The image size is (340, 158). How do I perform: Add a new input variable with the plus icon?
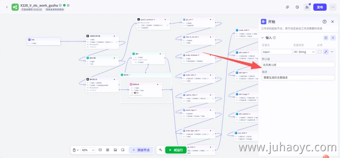(333, 38)
